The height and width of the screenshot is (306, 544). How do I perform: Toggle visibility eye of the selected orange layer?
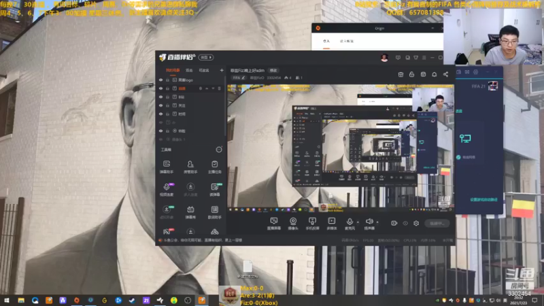pos(160,88)
